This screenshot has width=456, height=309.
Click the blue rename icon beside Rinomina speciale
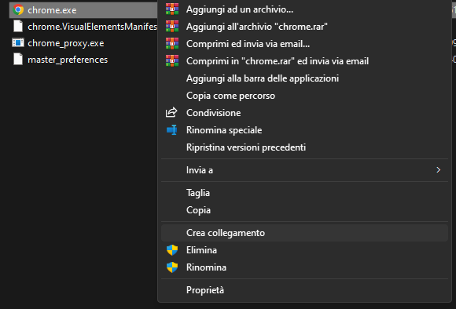coord(172,129)
